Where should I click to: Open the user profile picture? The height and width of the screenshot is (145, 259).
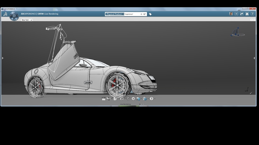tap(231, 14)
